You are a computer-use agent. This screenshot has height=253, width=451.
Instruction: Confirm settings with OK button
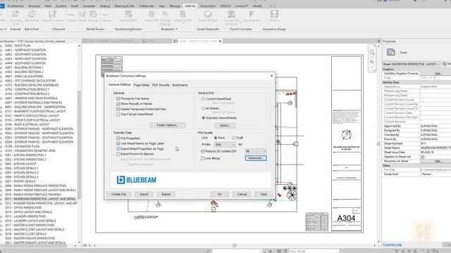[x=219, y=194]
